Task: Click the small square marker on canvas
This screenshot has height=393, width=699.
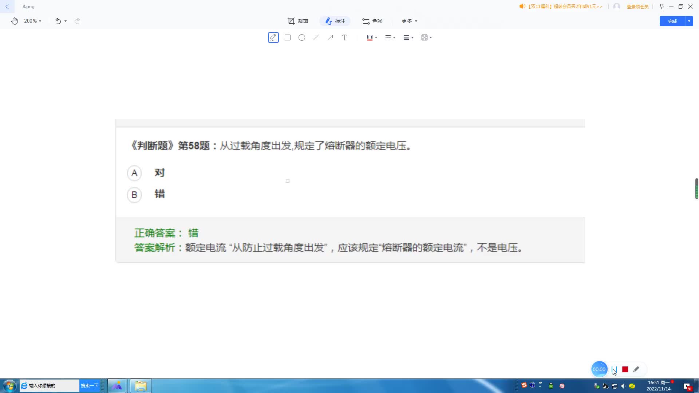Action: tap(288, 181)
